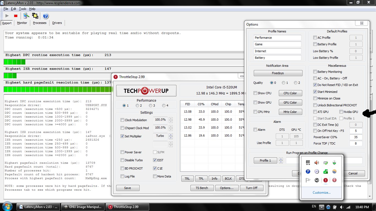The height and width of the screenshot is (211, 376).
Task: Click the iTunes icon in system tray
Action: 328,207
